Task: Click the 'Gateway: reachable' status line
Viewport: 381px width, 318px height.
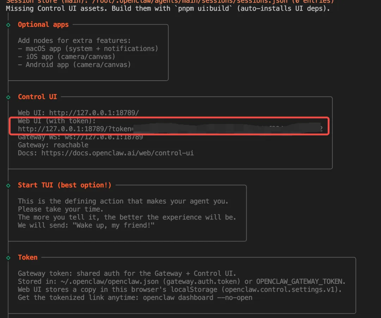Action: click(x=53, y=145)
